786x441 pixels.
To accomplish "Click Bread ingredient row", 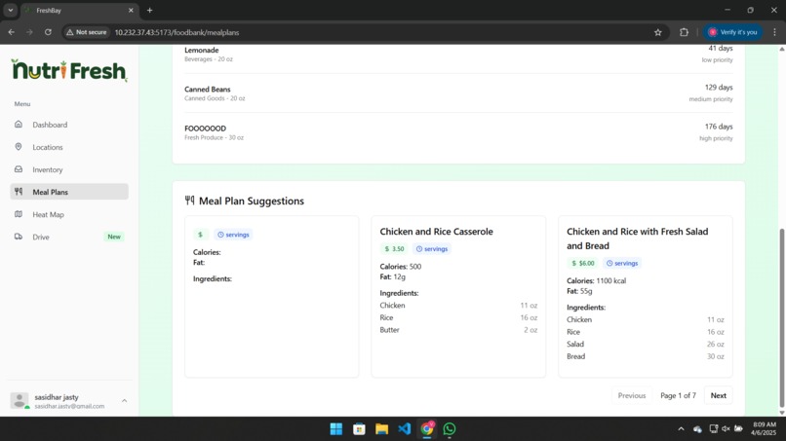I will pyautogui.click(x=646, y=356).
